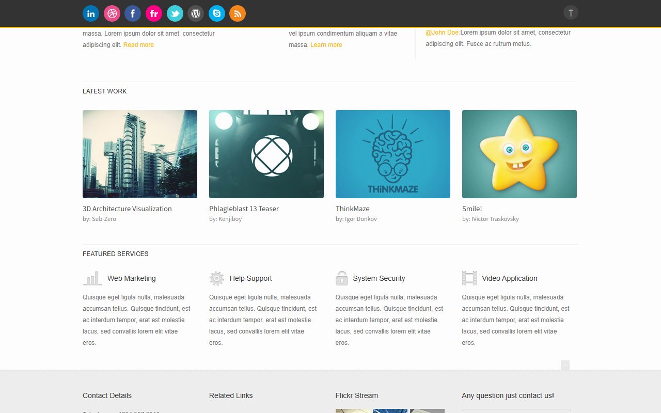Open the Smile! star thumbnail
This screenshot has height=413, width=661.
tap(520, 154)
